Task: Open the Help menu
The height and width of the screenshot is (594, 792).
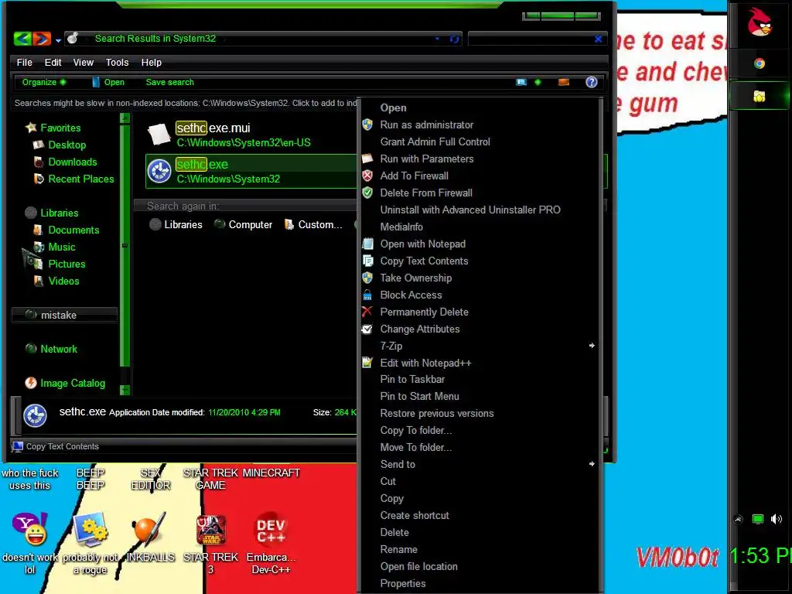Action: pos(151,62)
